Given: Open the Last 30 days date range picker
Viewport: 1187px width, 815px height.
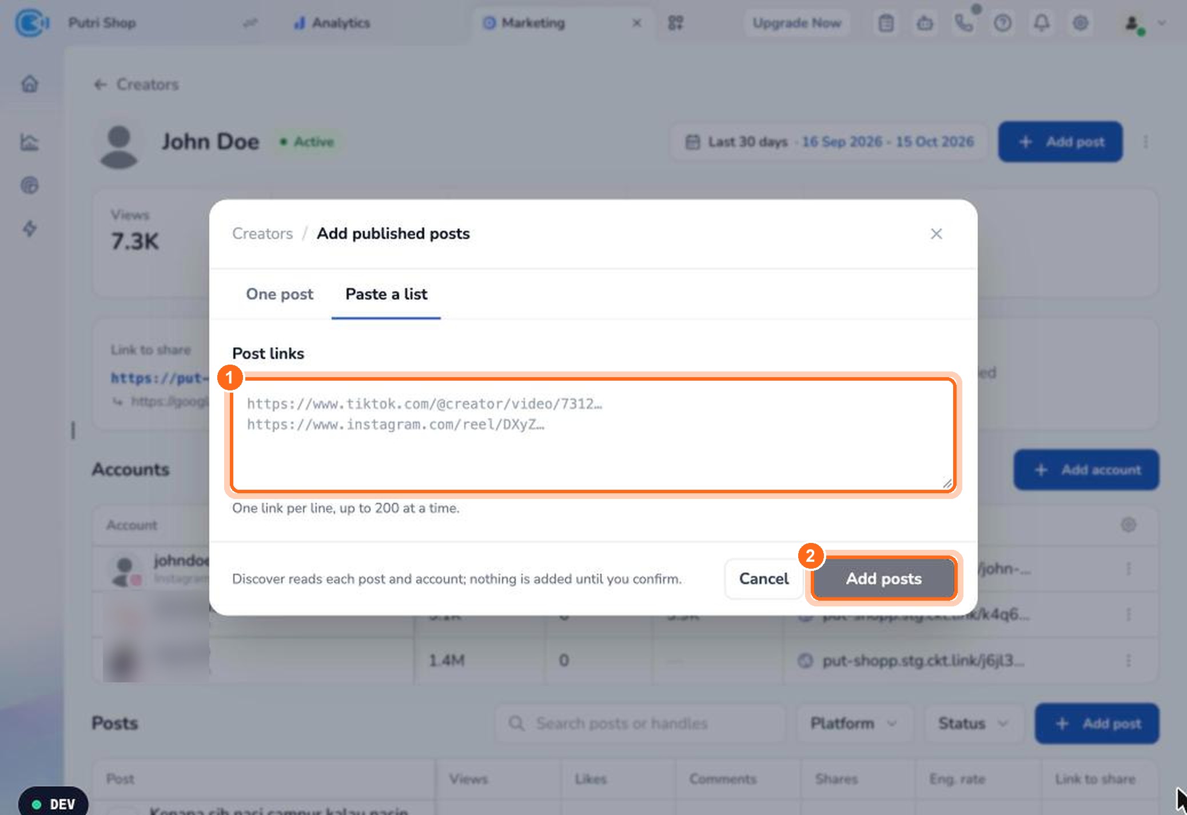Looking at the screenshot, I should pyautogui.click(x=829, y=142).
